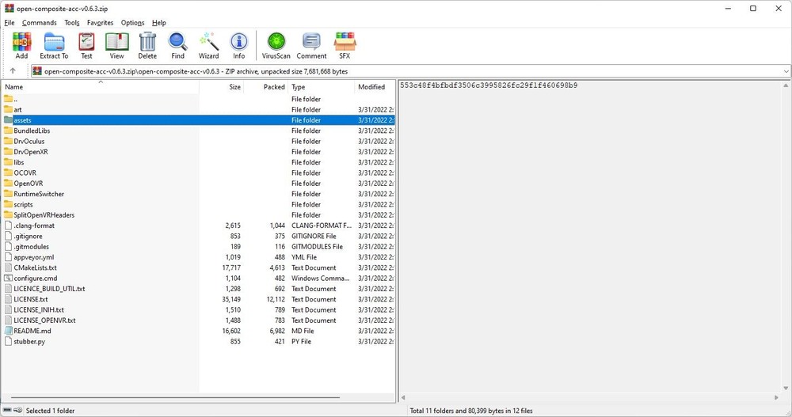792x417 pixels.
Task: Launch the Wizard tool
Action: [208, 45]
